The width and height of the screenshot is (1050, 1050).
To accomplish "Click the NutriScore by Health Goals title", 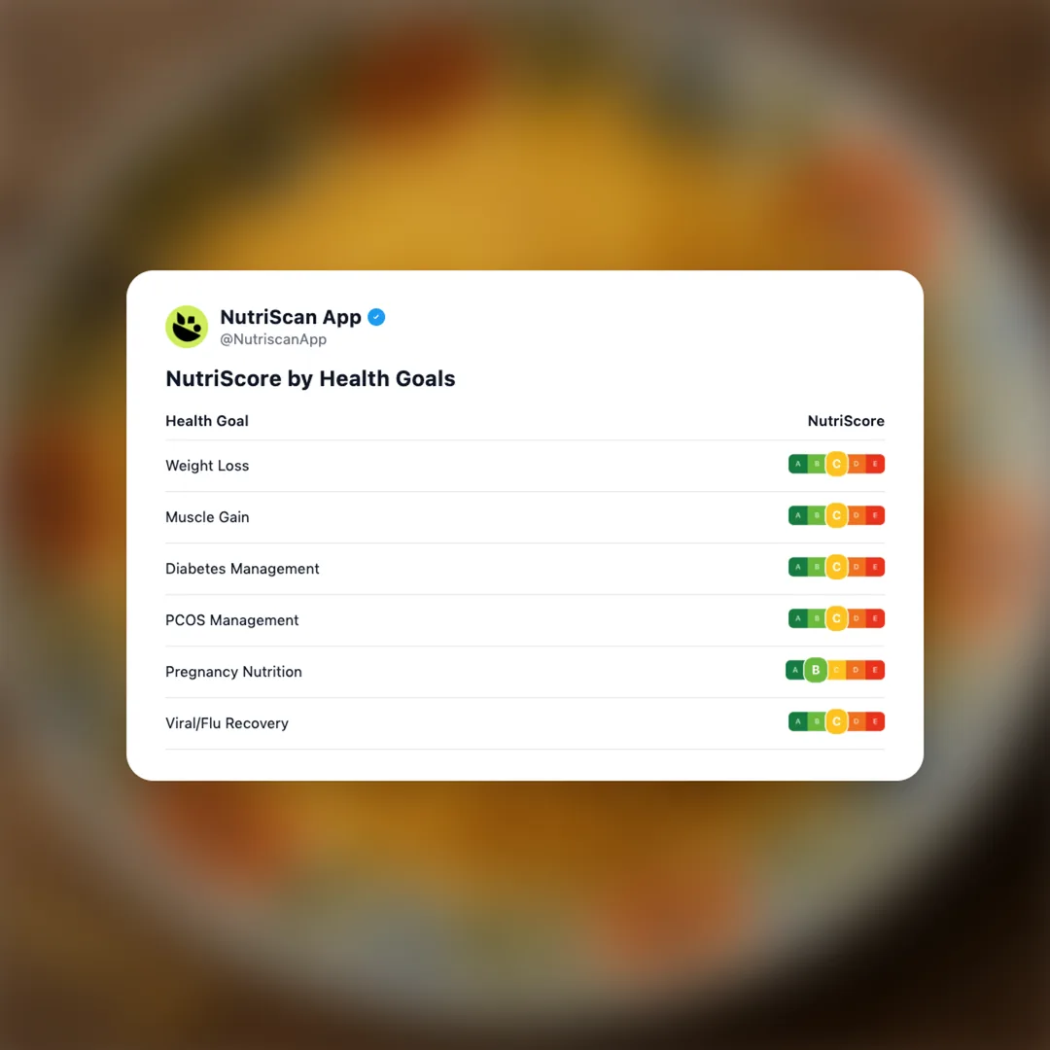I will (x=310, y=378).
